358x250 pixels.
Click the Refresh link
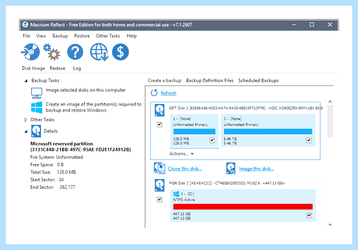click(x=169, y=93)
